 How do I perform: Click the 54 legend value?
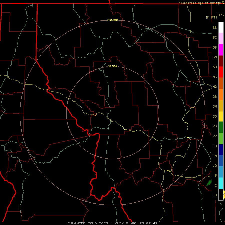[215, 57]
